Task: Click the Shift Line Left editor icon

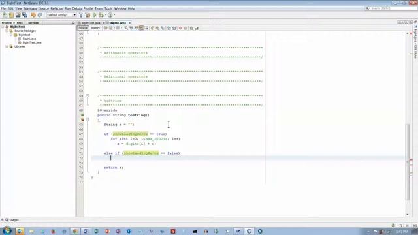Action: (169, 28)
